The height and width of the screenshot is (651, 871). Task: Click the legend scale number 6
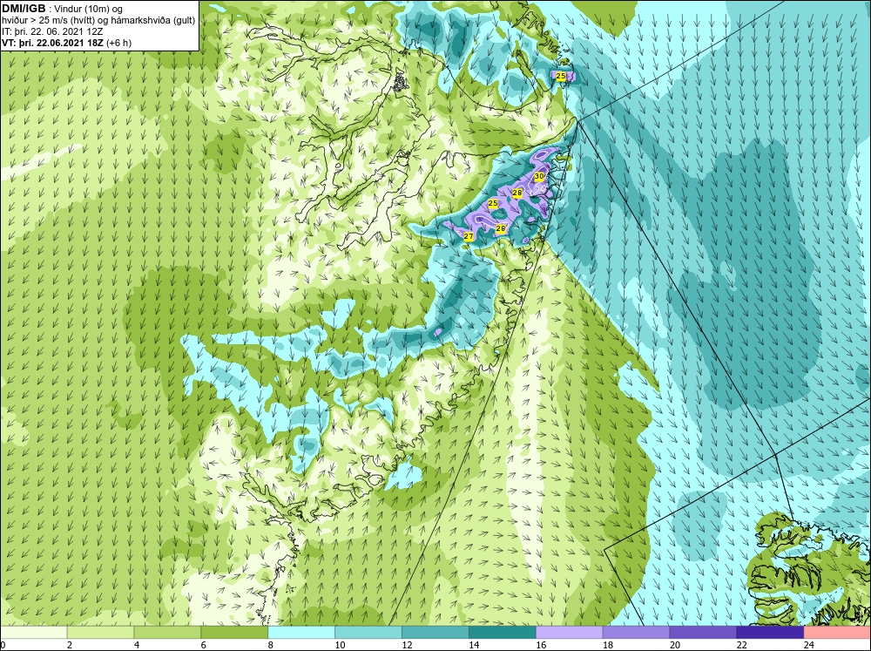pyautogui.click(x=204, y=645)
